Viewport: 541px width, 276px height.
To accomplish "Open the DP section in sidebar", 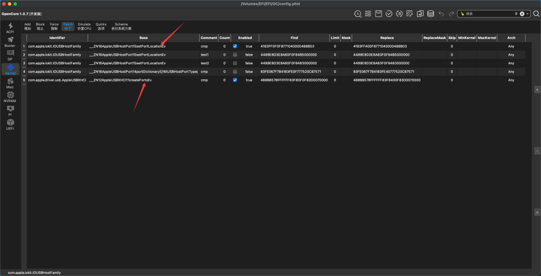I will 10,56.
